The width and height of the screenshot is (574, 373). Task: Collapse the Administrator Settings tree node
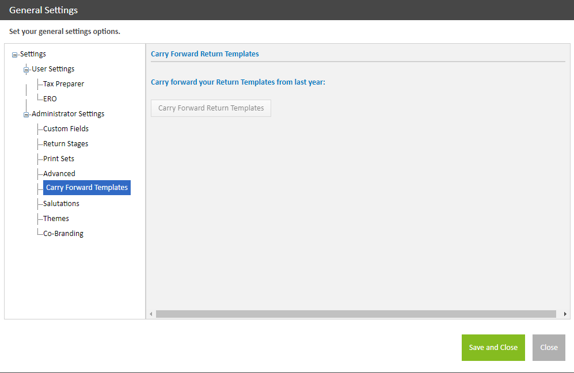point(26,115)
